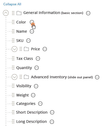Screen dimensions: 109x126
Task: Click ellipsis icon next to Quantity
Action: (x=37, y=68)
